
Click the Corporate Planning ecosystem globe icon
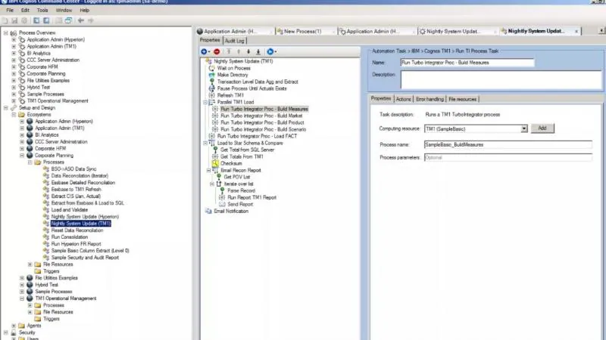point(30,156)
